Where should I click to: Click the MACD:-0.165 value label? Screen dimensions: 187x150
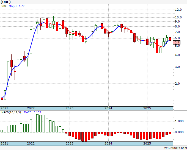click(32, 112)
